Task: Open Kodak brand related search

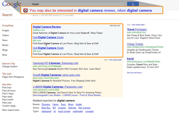Action: point(79,104)
